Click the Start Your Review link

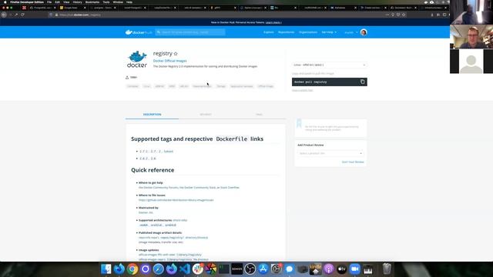pyautogui.click(x=353, y=162)
